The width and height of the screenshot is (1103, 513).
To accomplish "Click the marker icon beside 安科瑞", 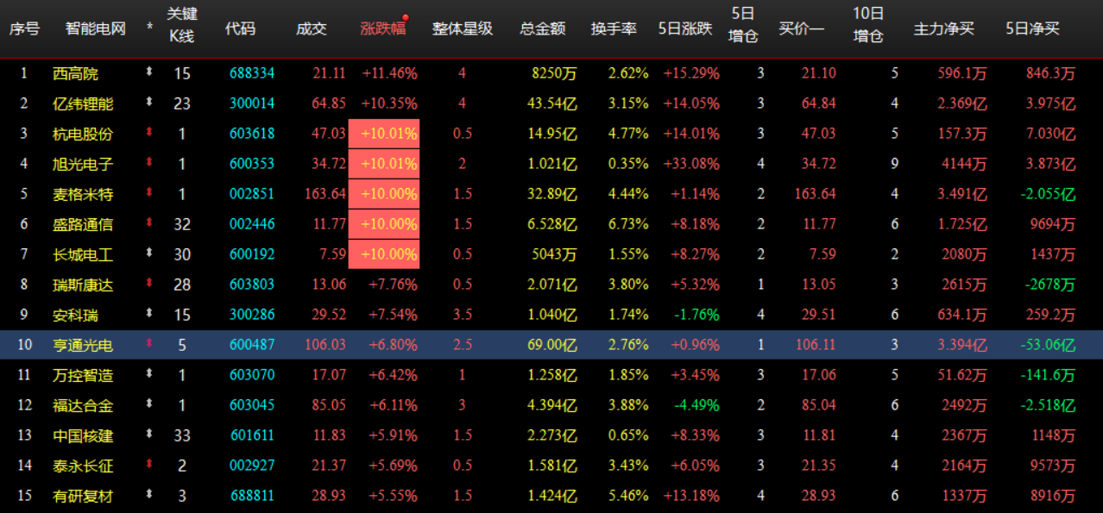I will click(x=149, y=315).
